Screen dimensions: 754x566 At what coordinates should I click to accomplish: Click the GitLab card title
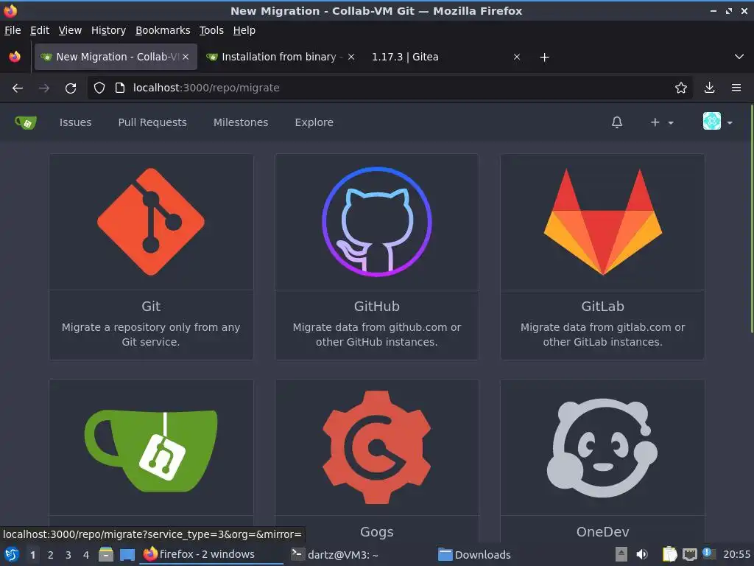(x=602, y=306)
